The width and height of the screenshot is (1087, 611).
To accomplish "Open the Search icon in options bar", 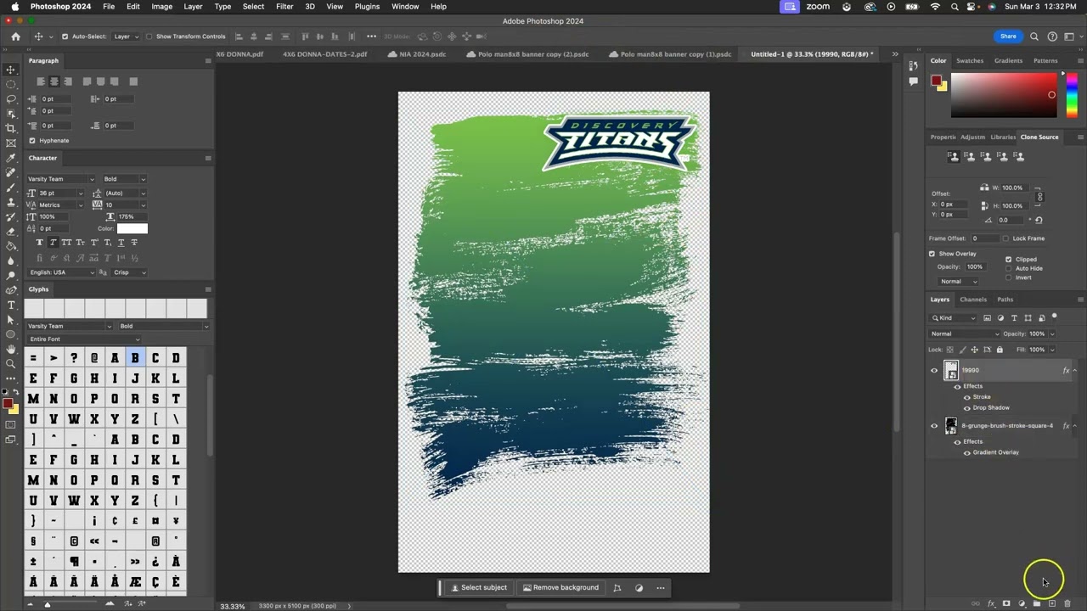I will click(1034, 36).
